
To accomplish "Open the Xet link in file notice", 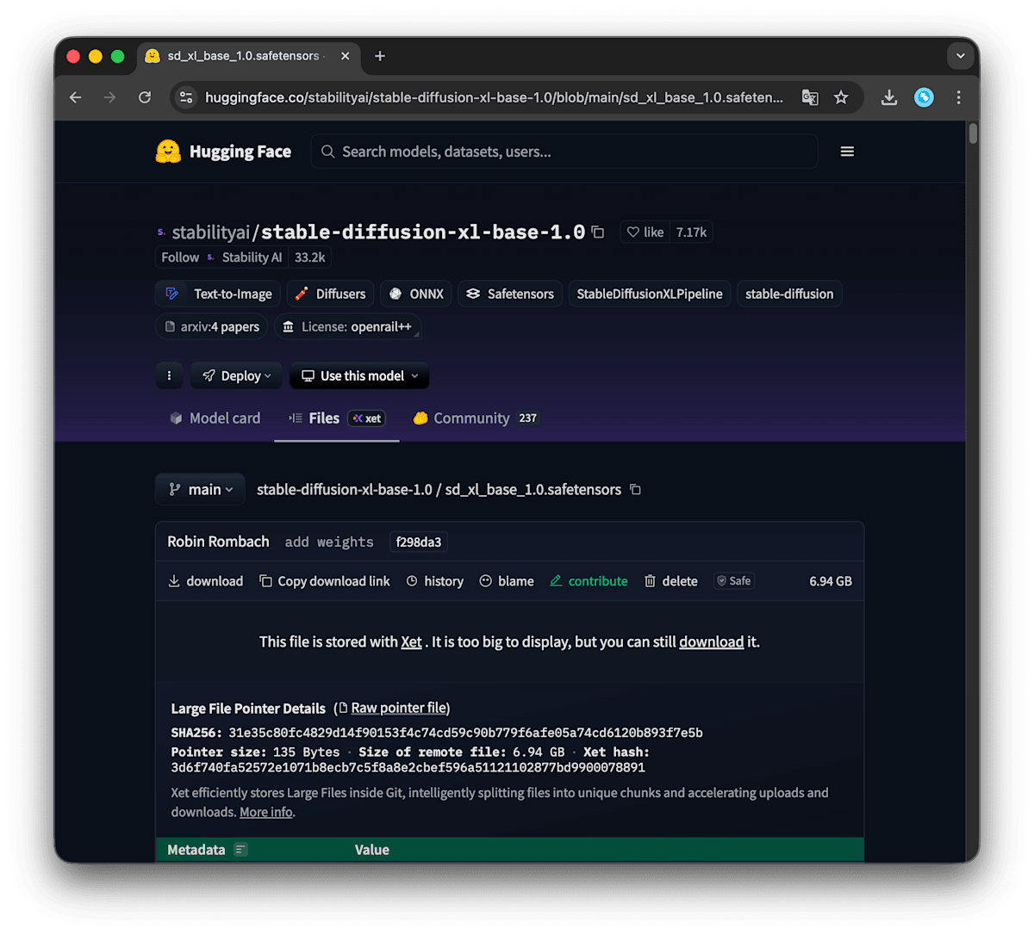I will click(x=411, y=642).
